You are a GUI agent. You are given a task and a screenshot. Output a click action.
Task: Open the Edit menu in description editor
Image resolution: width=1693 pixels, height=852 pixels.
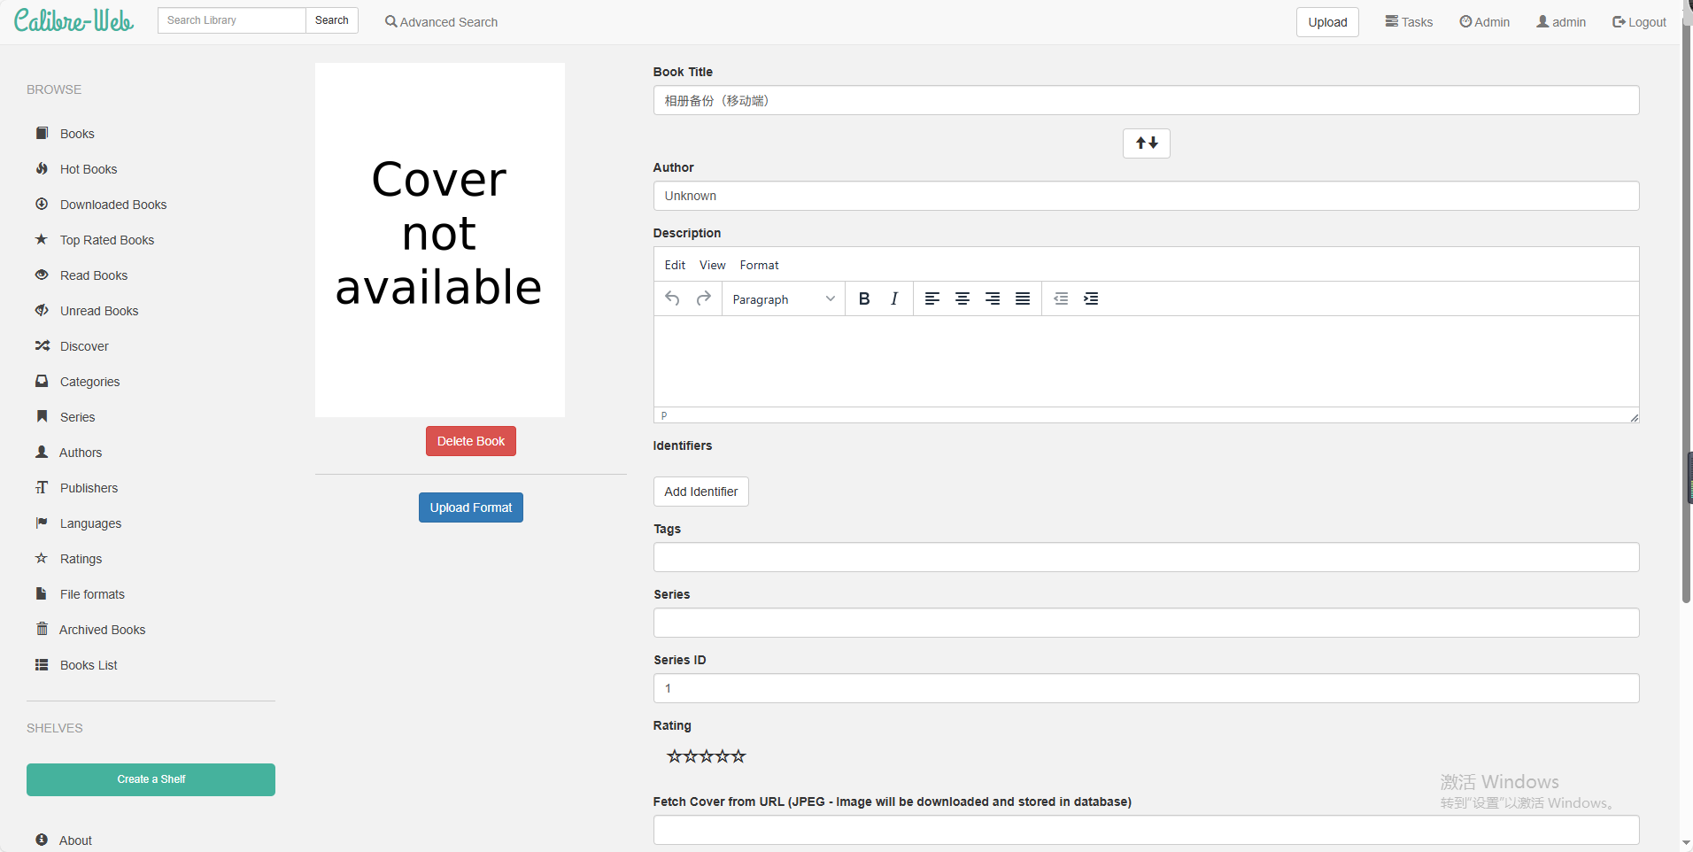point(675,265)
